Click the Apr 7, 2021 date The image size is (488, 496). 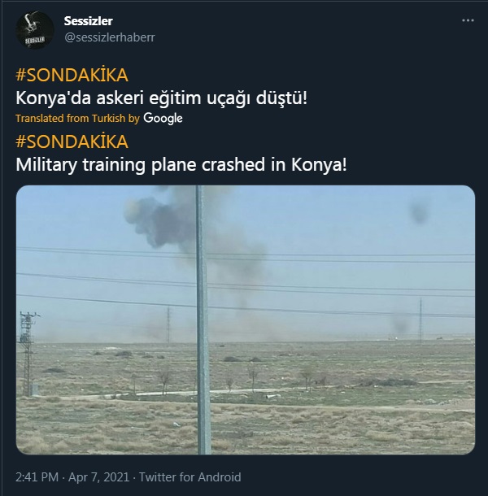tap(98, 477)
